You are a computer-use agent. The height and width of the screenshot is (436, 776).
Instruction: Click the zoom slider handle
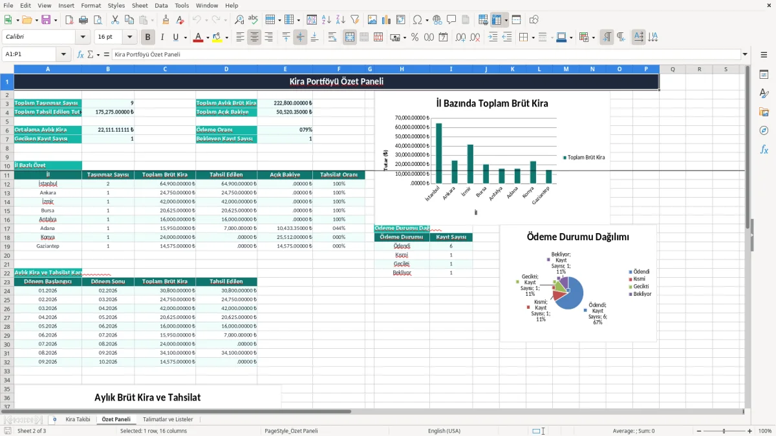click(x=724, y=431)
